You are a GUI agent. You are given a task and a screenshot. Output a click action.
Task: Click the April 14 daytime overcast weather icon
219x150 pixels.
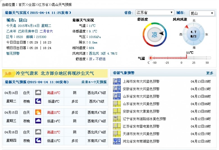[38, 93]
